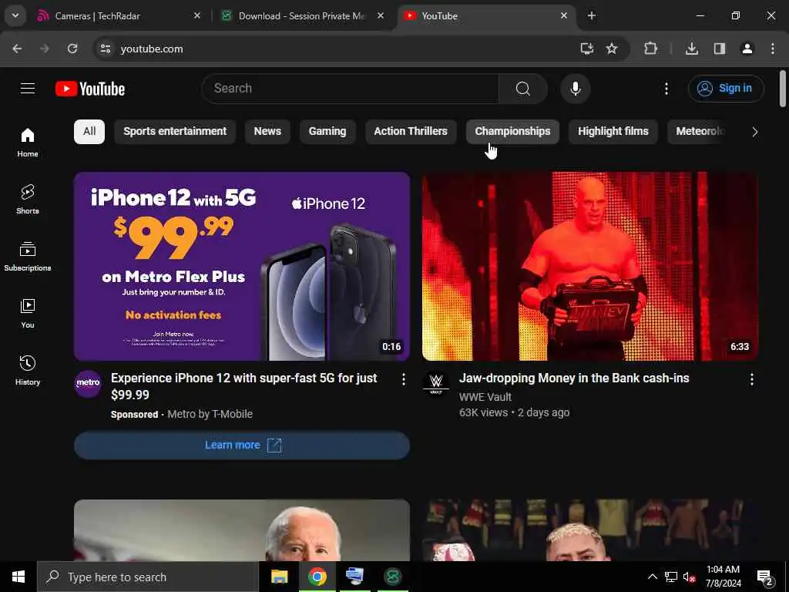Open File Explorer from taskbar

pos(279,577)
